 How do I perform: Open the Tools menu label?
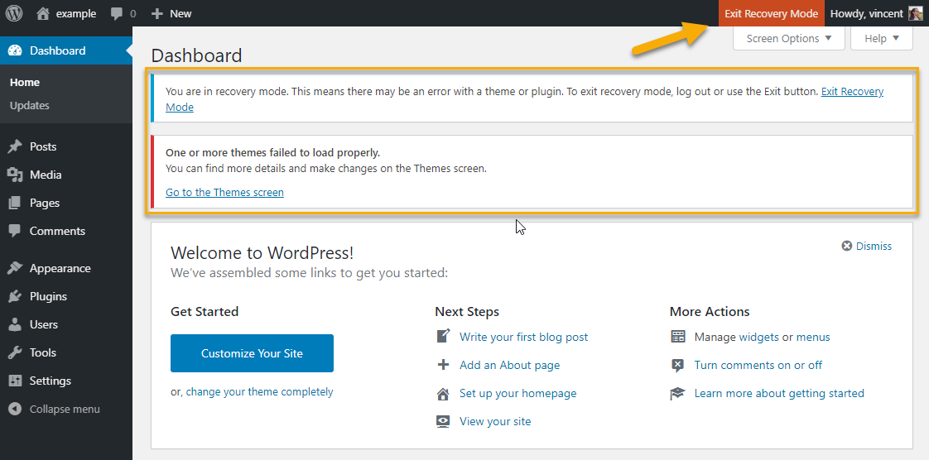43,352
